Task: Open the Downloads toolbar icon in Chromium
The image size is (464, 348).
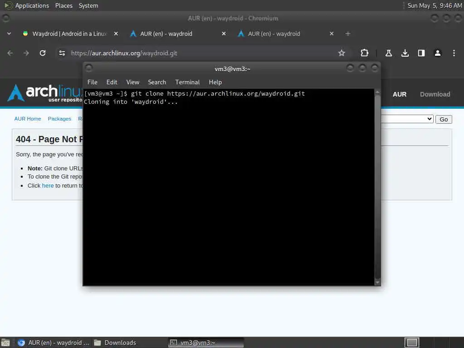Action: pos(405,53)
